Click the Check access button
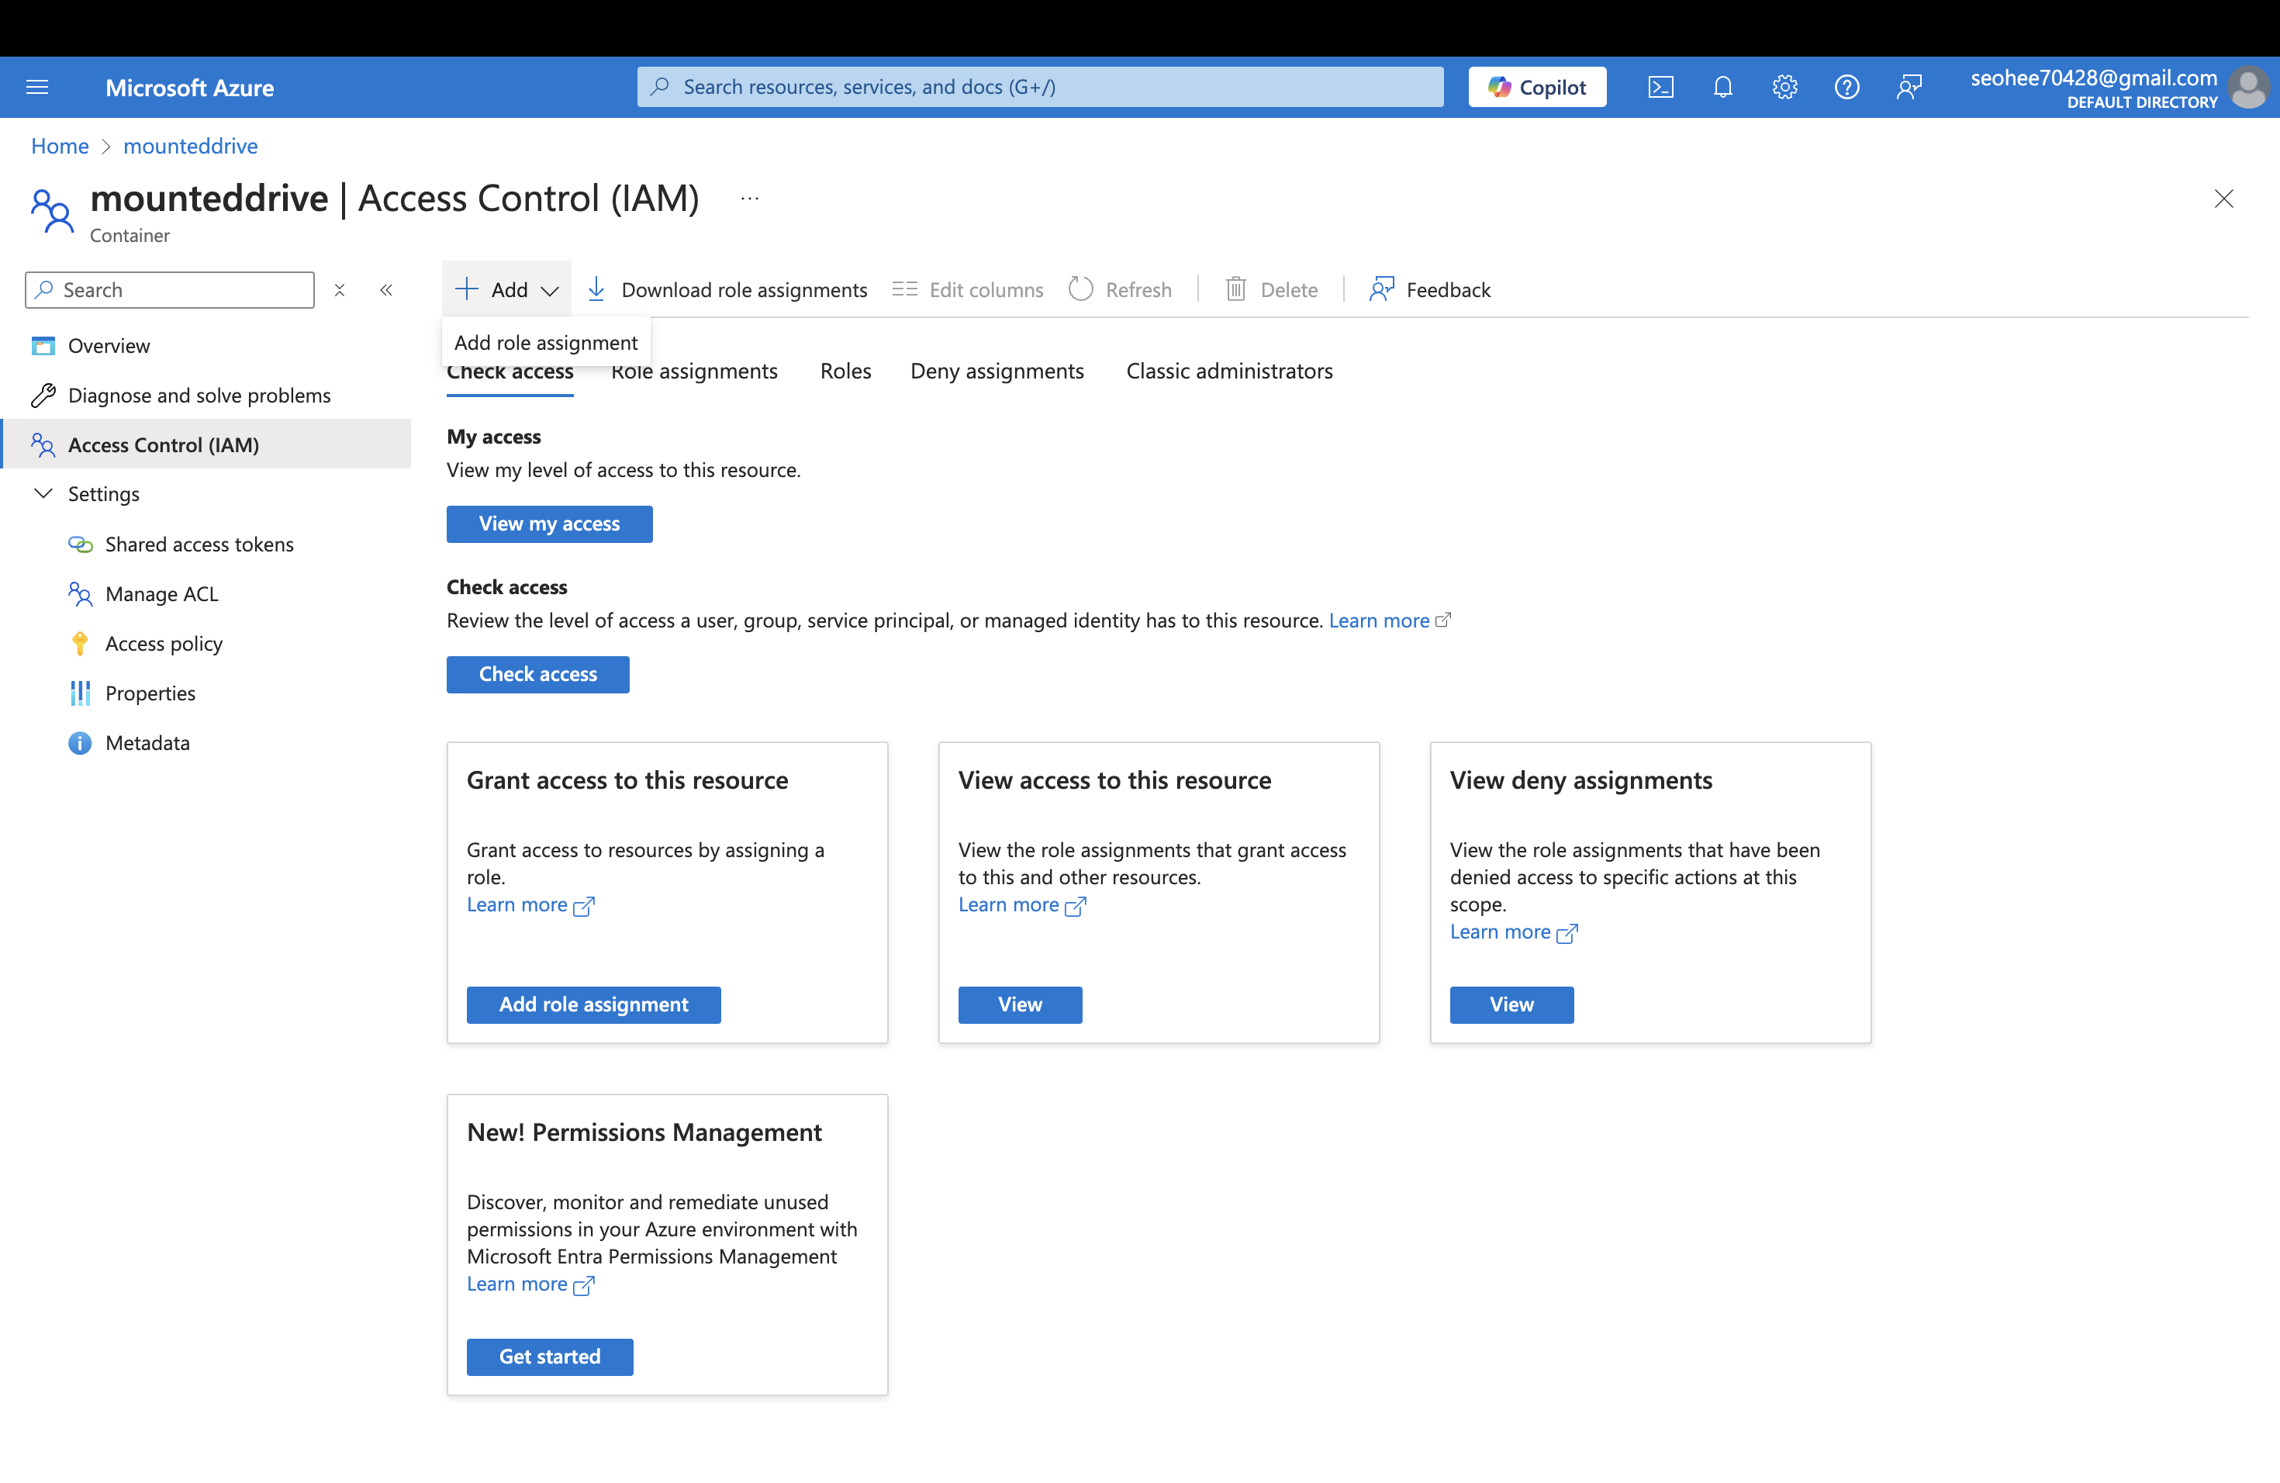2280x1483 pixels. point(537,673)
